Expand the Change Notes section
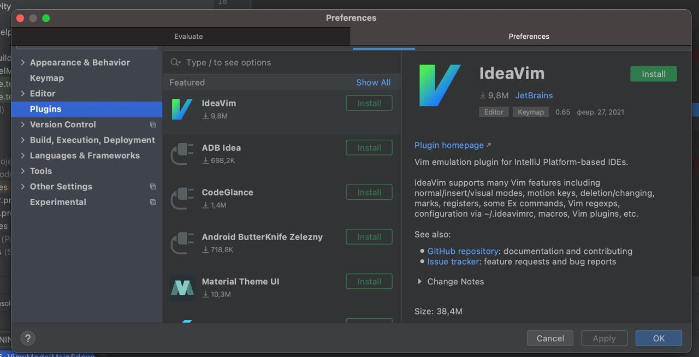Viewport: 699px width, 357px height. 419,282
